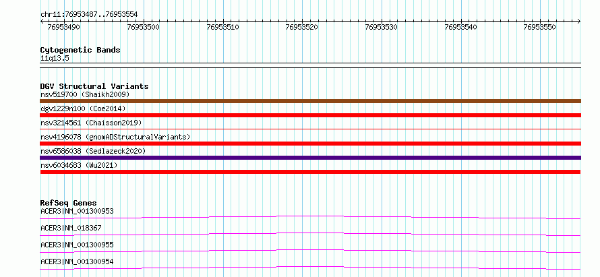Viewport: 600px width, 277px height.
Task: Select the red bar under dgv1229n100
Action: pyautogui.click(x=310, y=115)
